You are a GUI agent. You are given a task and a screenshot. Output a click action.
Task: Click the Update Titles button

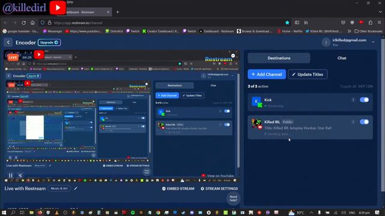[307, 74]
